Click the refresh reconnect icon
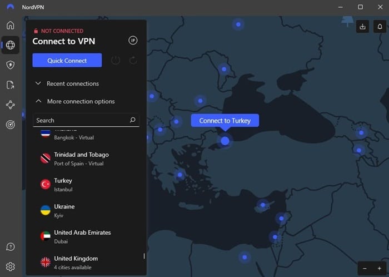This screenshot has height=277, width=389. [133, 60]
